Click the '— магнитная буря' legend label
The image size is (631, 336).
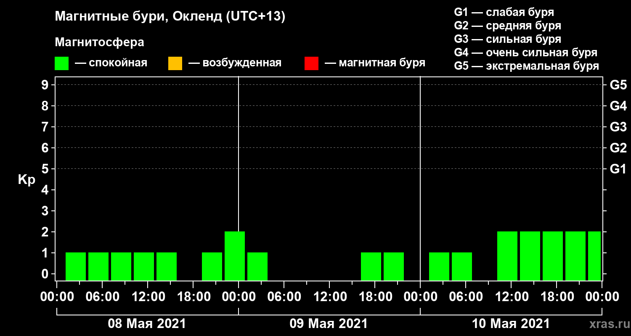click(x=375, y=63)
